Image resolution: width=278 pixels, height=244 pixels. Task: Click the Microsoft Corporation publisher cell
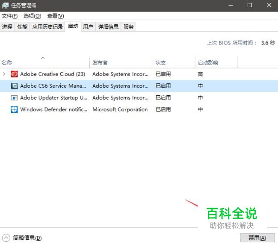click(120, 109)
